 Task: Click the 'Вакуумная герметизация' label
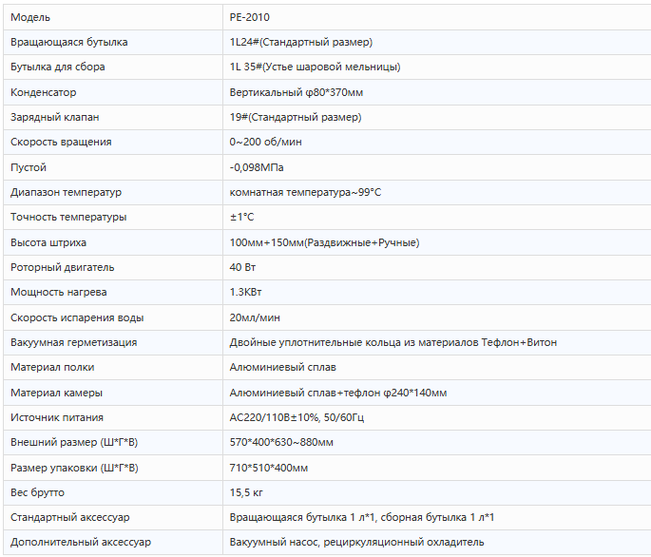tap(74, 343)
